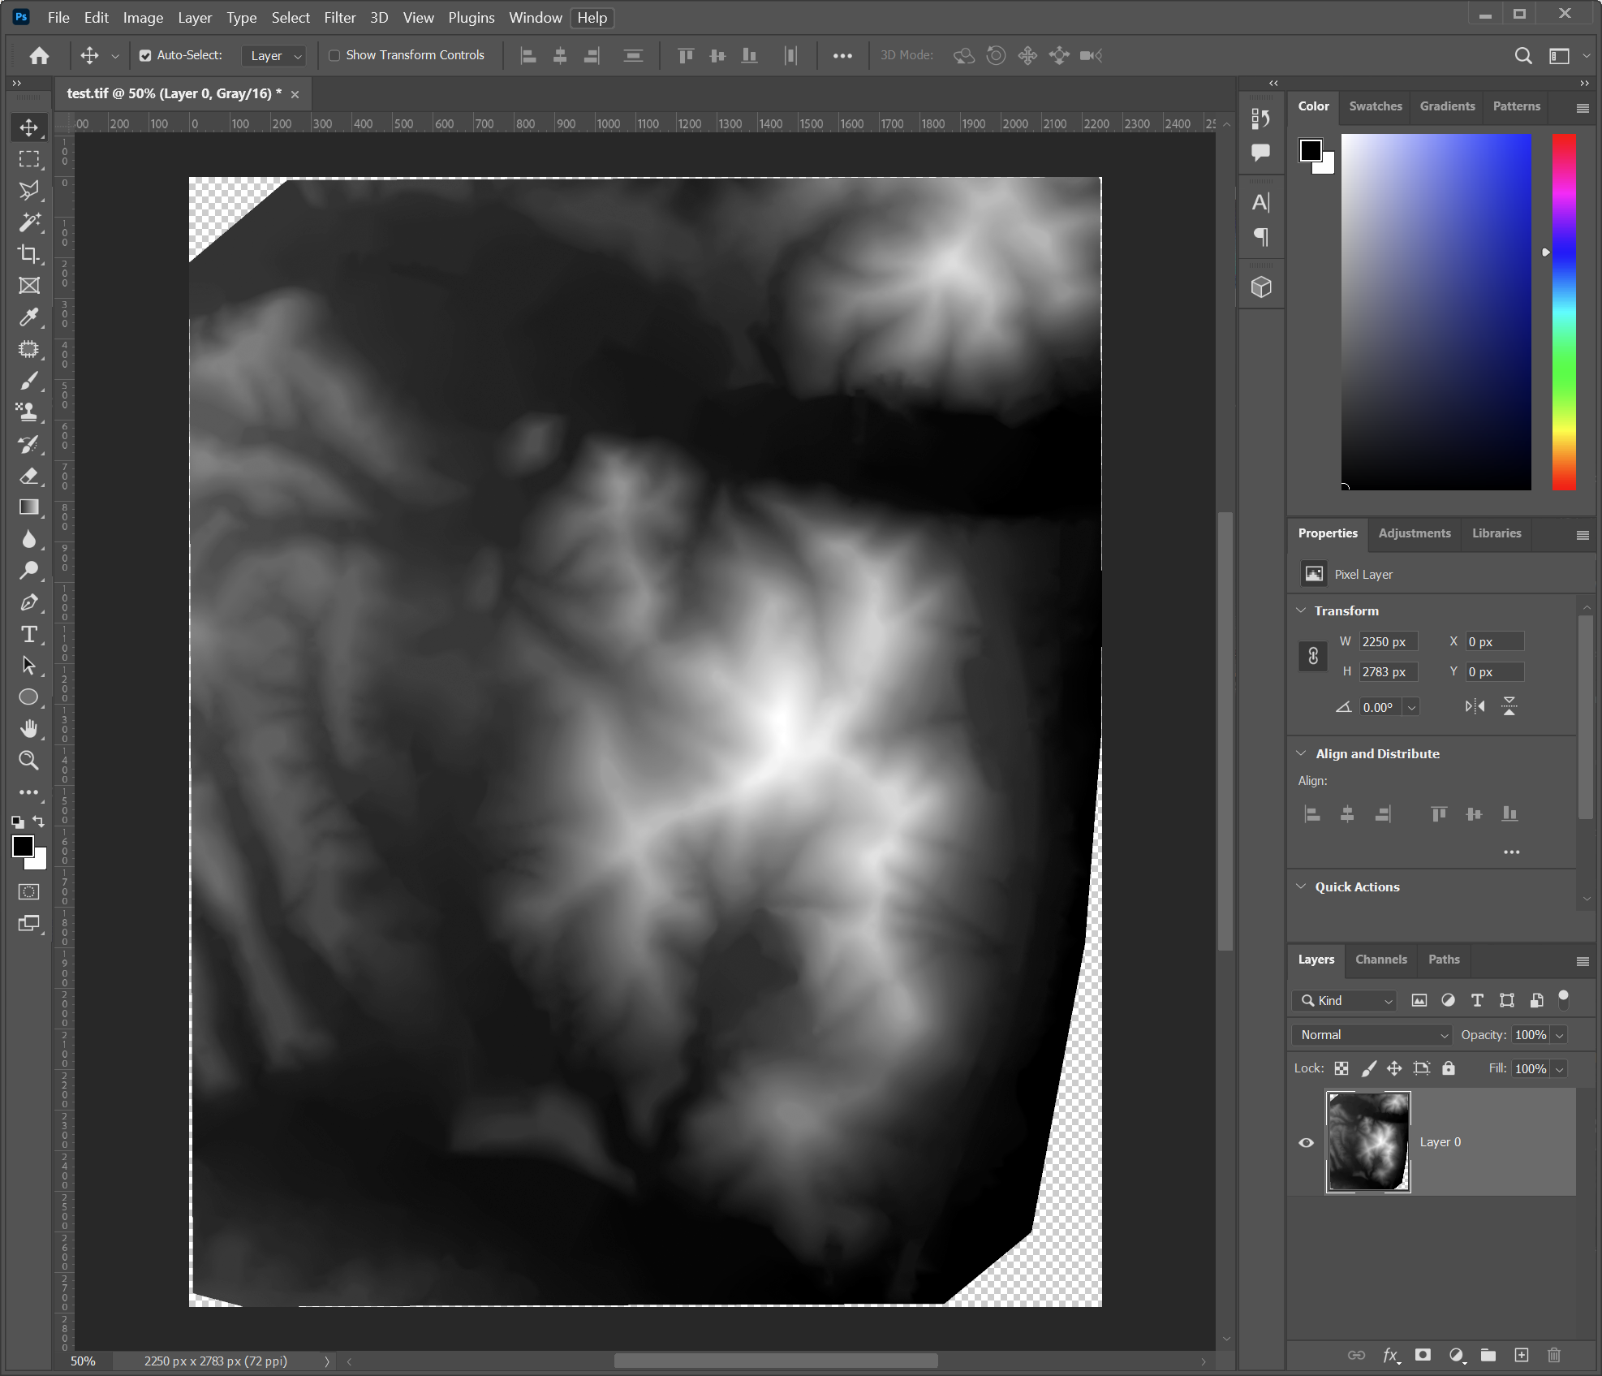Select the Clone Stamp tool
This screenshot has width=1602, height=1376.
point(28,412)
